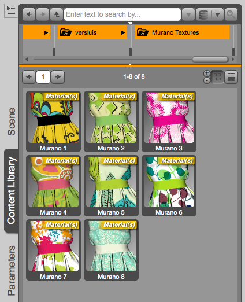Screen dimensions: 245x302
Task: Go up one folder level
Action: click(x=57, y=14)
